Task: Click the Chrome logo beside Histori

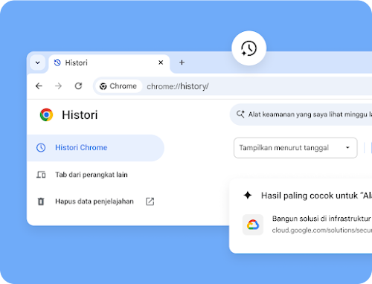Action: pos(46,114)
